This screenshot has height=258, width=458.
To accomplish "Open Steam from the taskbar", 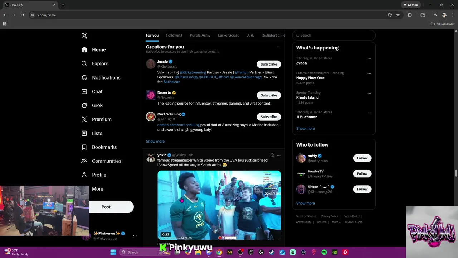I will coord(272,252).
